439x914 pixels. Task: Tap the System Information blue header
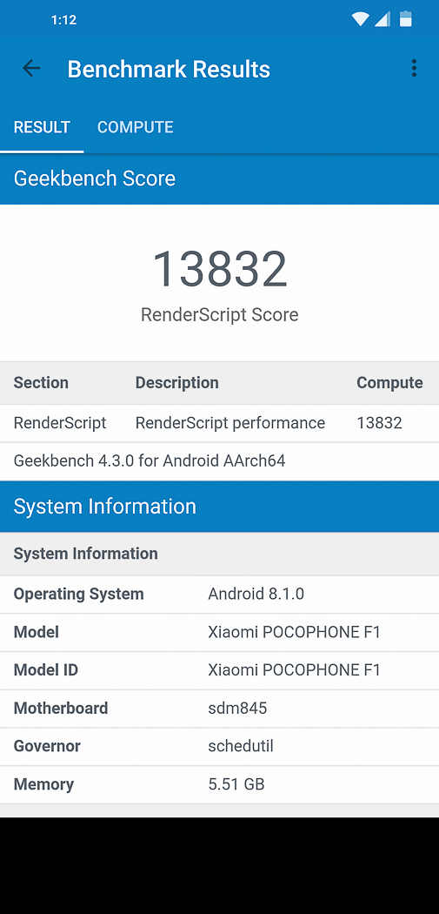(219, 507)
